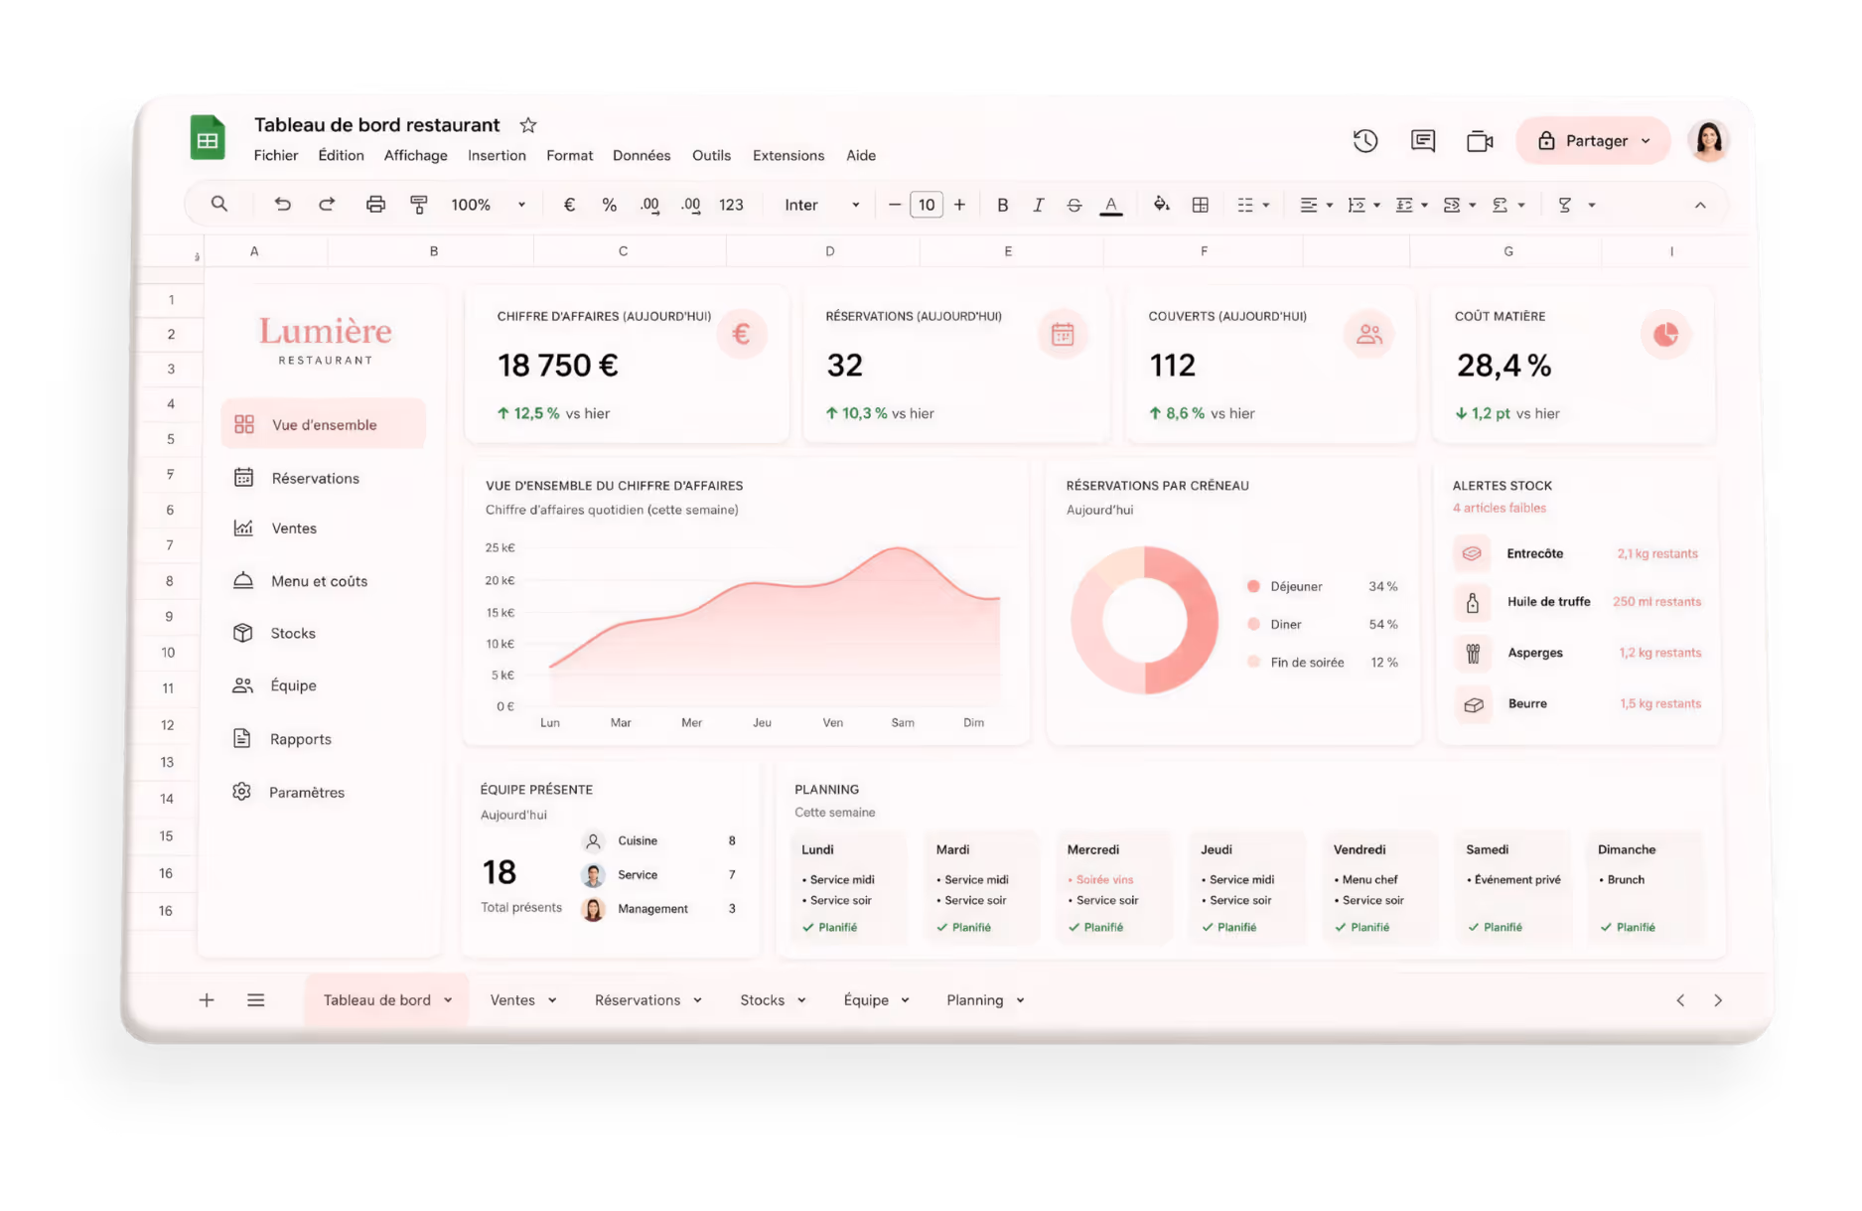Viewport: 1862px width, 1211px height.
Task: Undo the last action
Action: 282,204
